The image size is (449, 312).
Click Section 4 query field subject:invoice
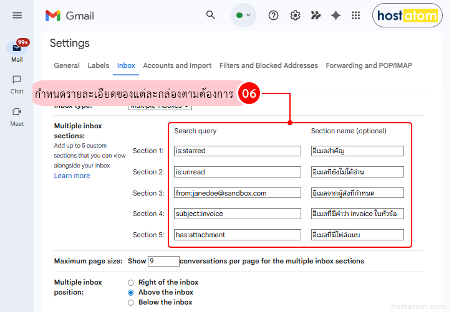238,214
